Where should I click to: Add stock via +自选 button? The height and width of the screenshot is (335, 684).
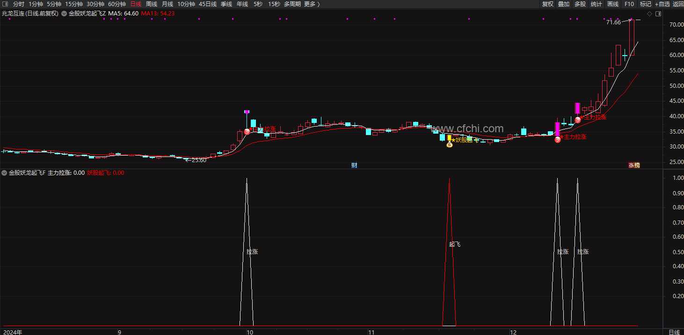(662, 4)
